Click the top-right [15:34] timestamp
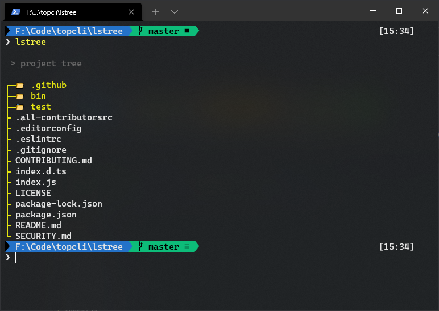This screenshot has width=439, height=311. [396, 31]
